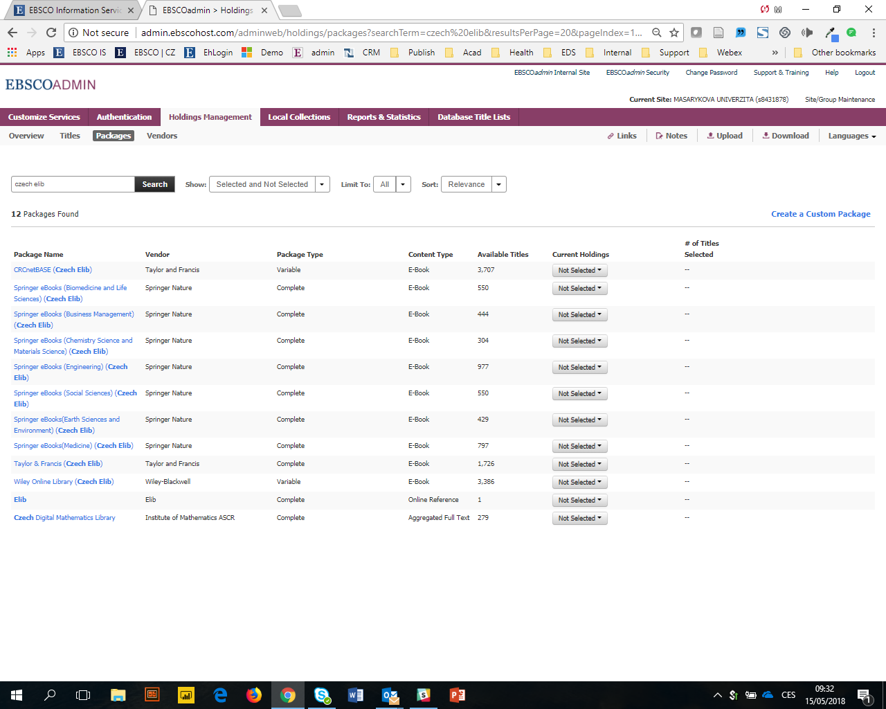Open the Chrome menu with three dots
Viewport: 886px width, 709px height.
pyautogui.click(x=874, y=33)
